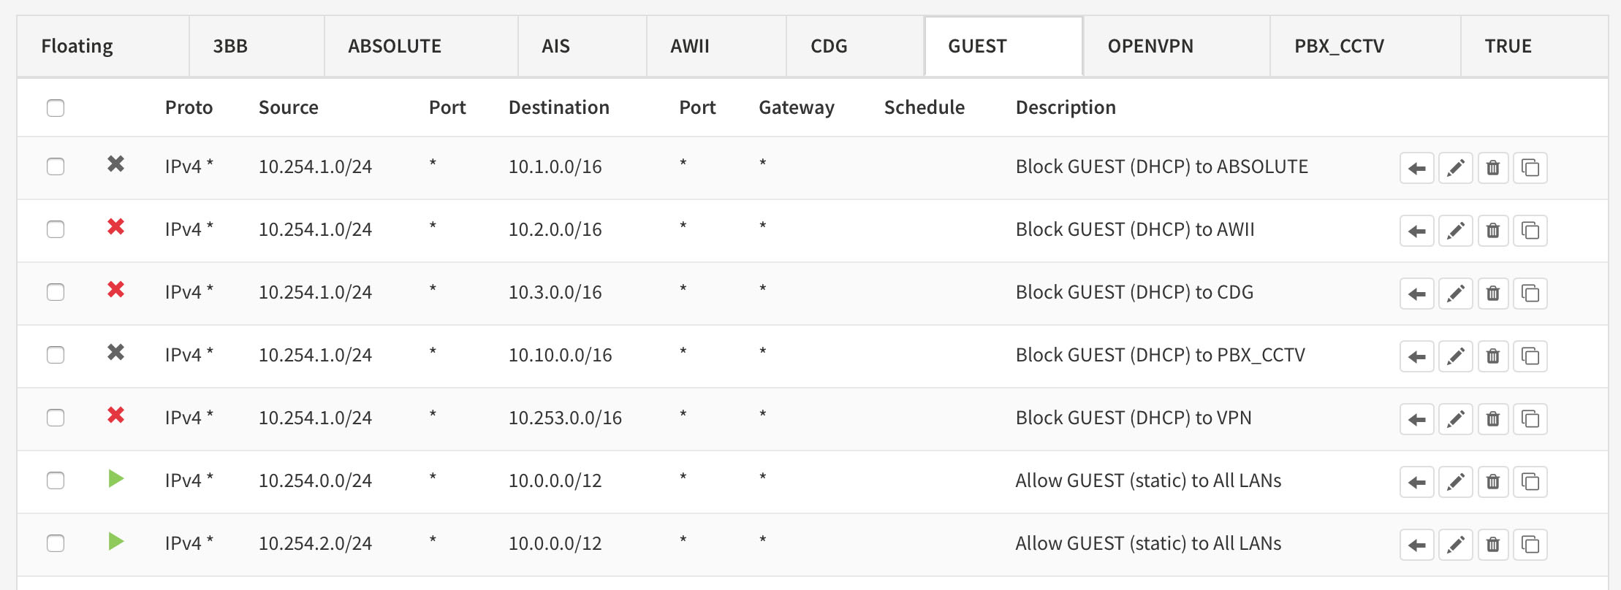Tick the checkbox for the 10.253.0.0/16 rule

click(x=56, y=418)
